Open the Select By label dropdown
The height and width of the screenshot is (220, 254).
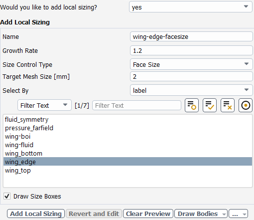(x=191, y=90)
